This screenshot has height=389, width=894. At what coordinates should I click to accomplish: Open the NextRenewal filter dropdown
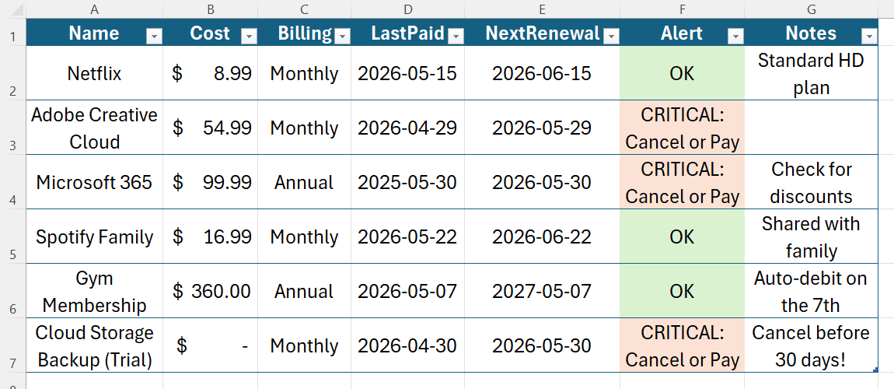(x=610, y=37)
